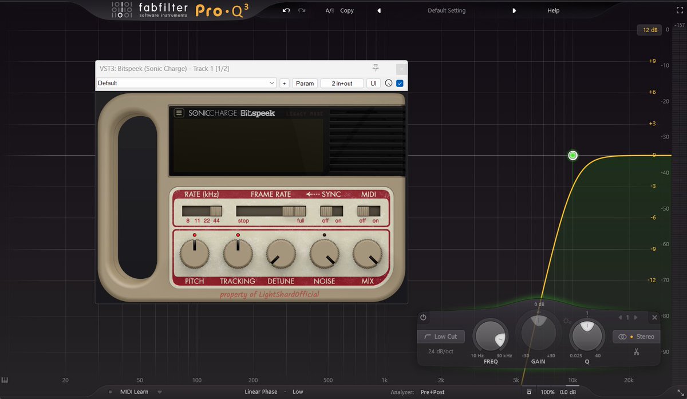Click the NOISE knob
This screenshot has width=687, height=399.
click(325, 254)
